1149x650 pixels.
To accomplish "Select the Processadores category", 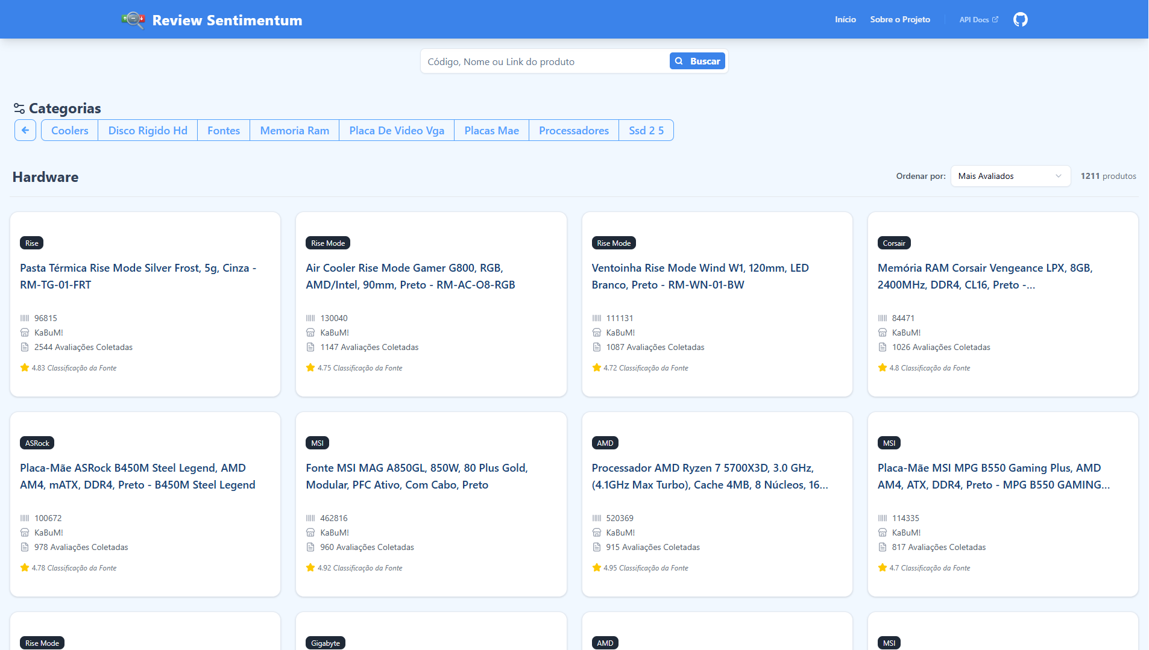I will pos(574,130).
